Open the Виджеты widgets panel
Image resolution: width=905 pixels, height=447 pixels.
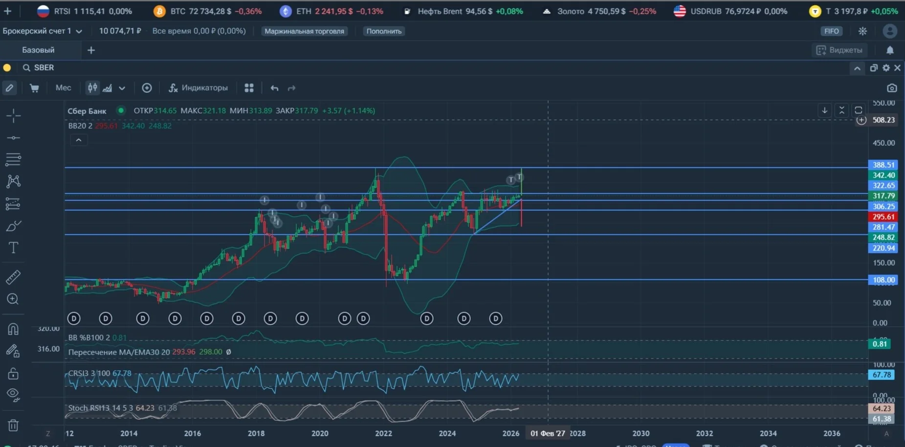tap(839, 50)
